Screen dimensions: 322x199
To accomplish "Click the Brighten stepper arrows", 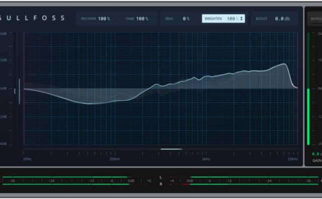I will click(x=242, y=19).
